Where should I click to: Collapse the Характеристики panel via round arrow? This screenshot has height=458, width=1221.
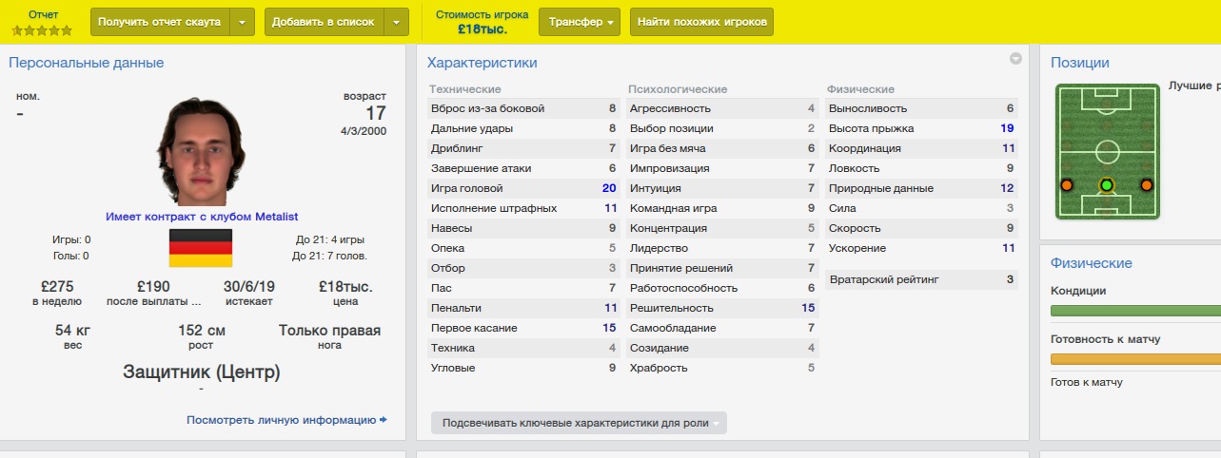coord(1015,59)
